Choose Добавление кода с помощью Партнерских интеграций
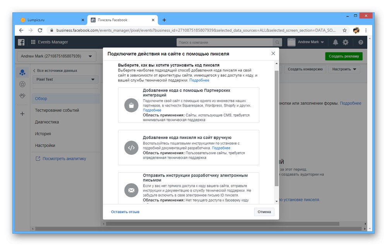Screen dimensions: 387x246 [x=188, y=105]
